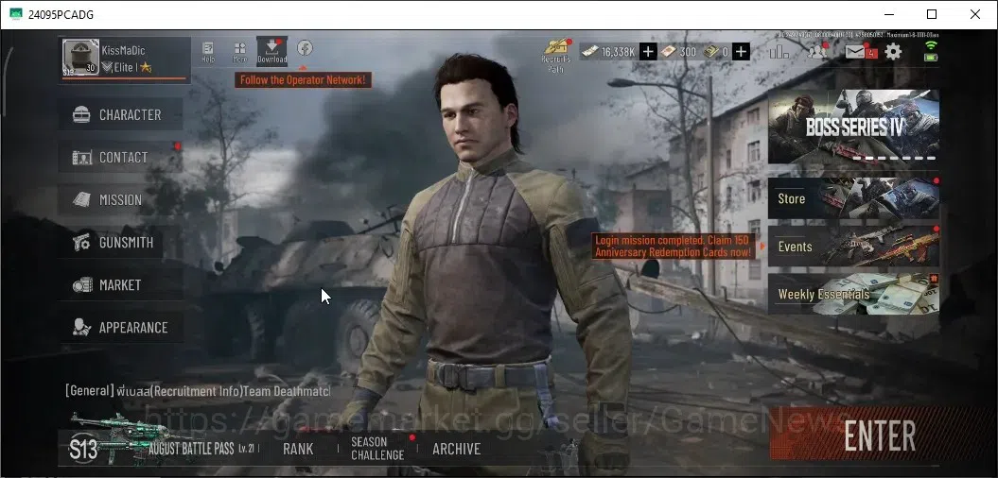Image resolution: width=998 pixels, height=478 pixels.
Task: Open the player avatar profile picture
Action: click(80, 58)
